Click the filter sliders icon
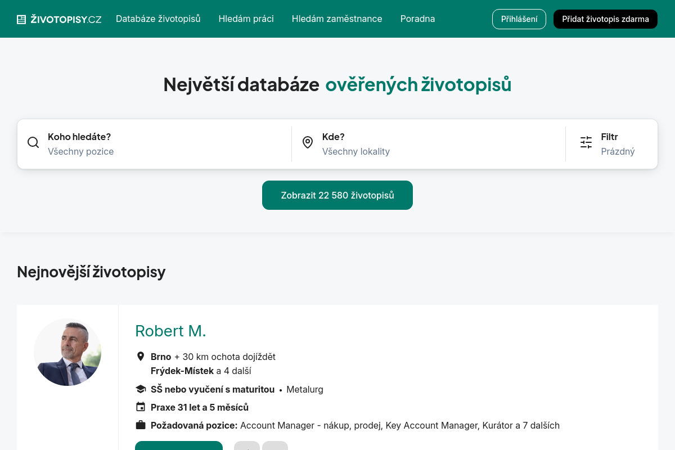 586,142
